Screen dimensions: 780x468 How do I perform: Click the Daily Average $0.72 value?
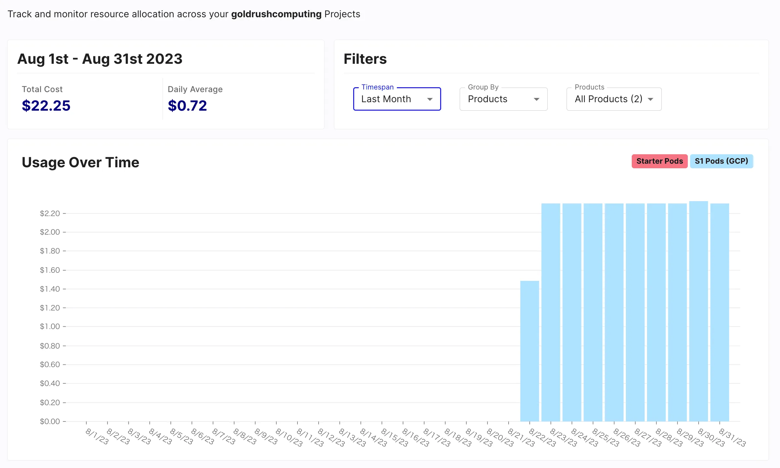187,105
